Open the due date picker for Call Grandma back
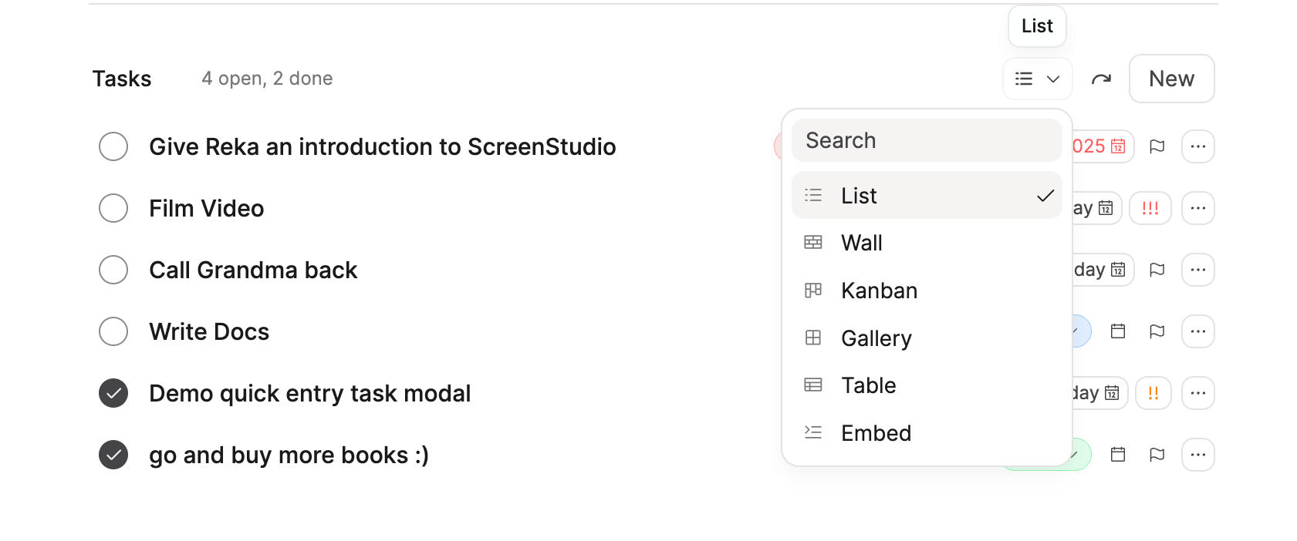Viewport: 1297px width, 541px height. [x=1101, y=270]
